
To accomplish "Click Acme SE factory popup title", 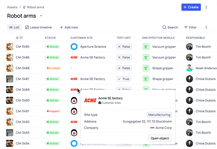I will pyautogui.click(x=111, y=98).
